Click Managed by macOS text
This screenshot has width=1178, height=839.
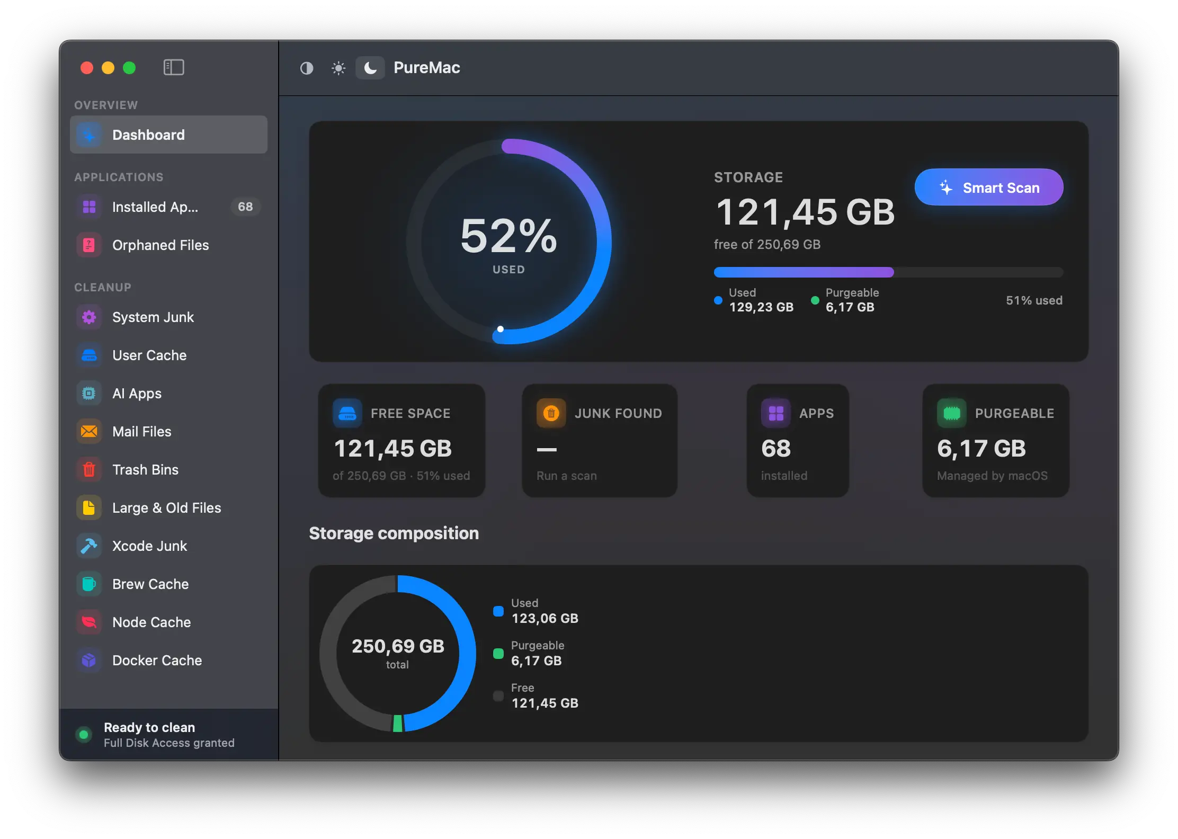pyautogui.click(x=992, y=476)
